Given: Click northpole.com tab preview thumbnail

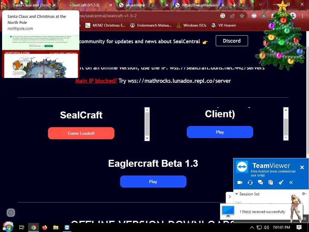Looking at the screenshot, I should pyautogui.click(x=41, y=56).
